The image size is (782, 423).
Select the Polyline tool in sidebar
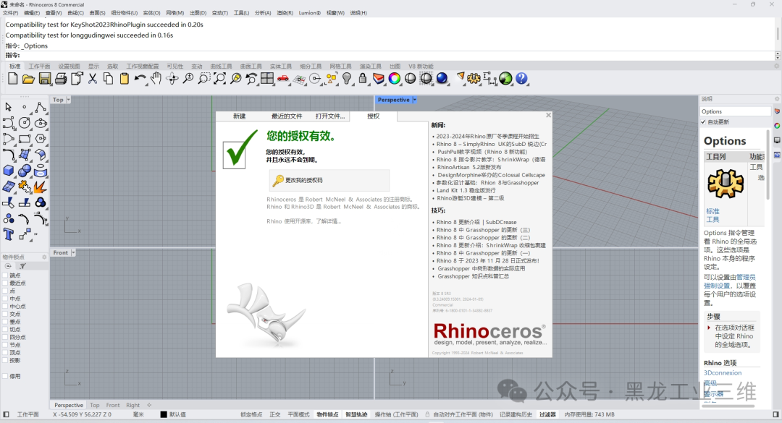click(41, 107)
